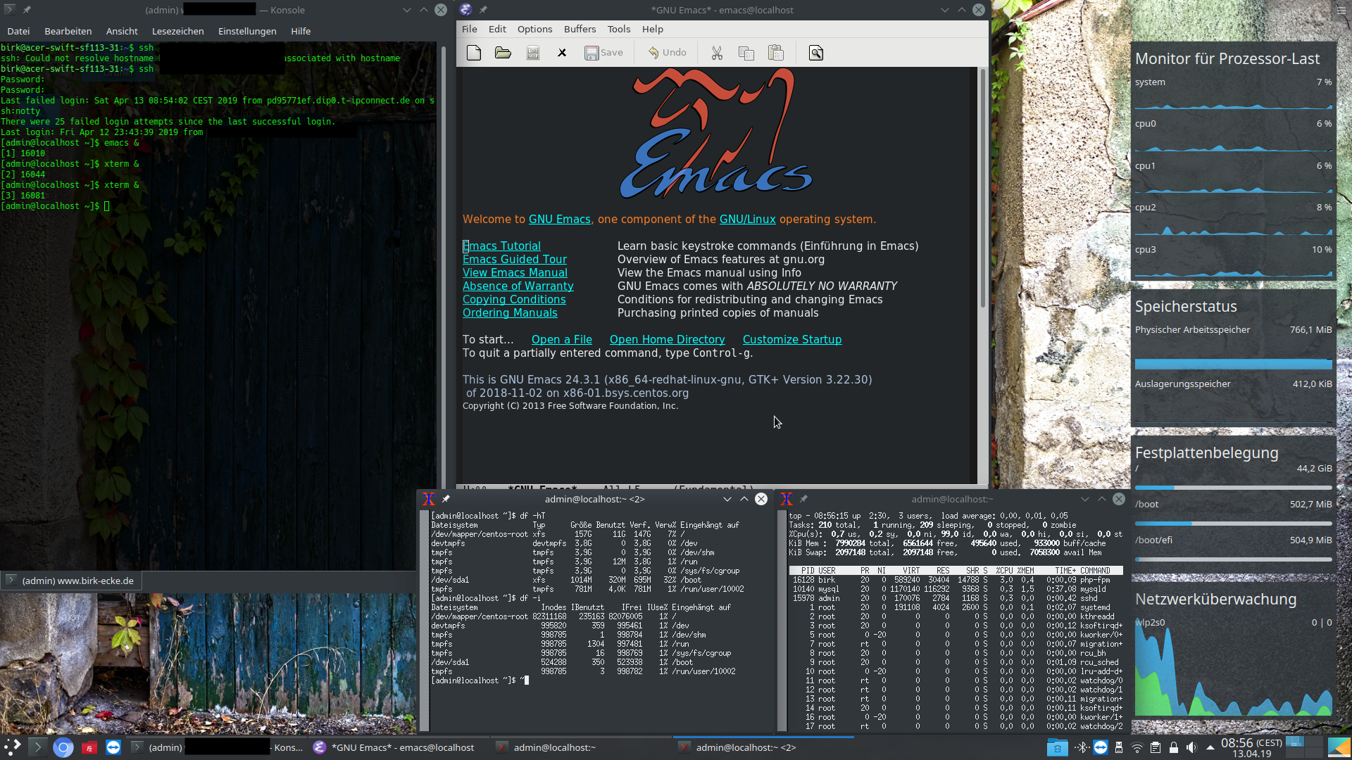Open the Buffers menu in Emacs
Image resolution: width=1352 pixels, height=760 pixels.
(580, 29)
